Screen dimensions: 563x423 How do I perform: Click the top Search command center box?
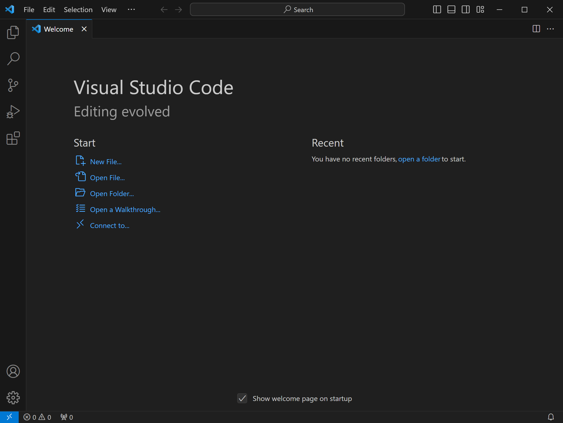[x=297, y=10]
